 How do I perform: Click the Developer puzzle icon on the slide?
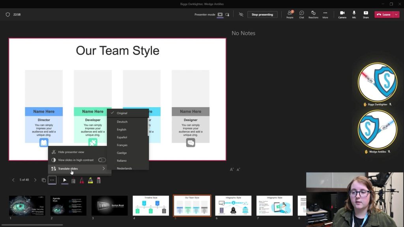(93, 142)
